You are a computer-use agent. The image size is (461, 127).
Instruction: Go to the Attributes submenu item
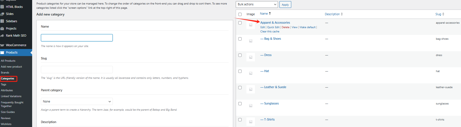point(7,90)
